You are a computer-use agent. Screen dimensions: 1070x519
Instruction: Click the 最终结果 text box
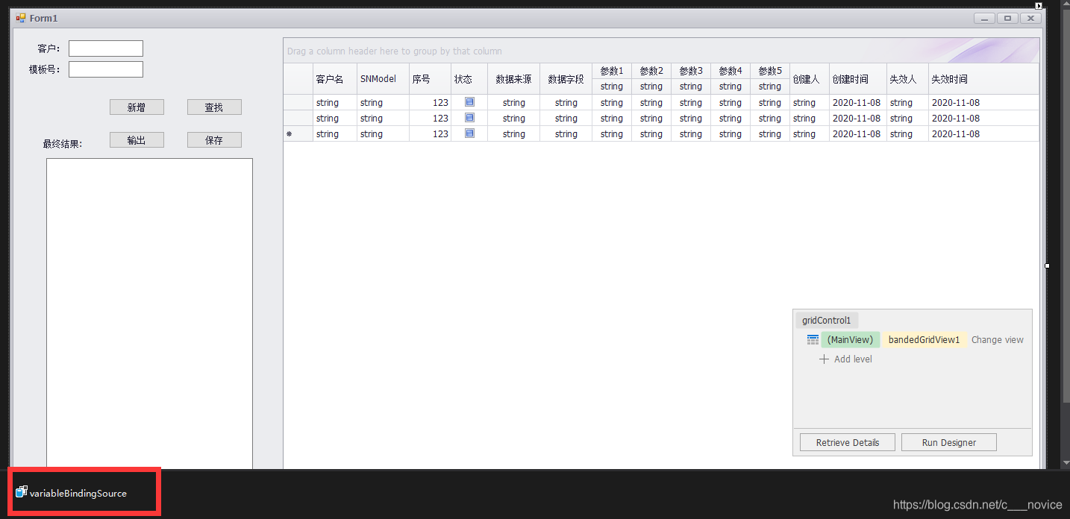click(x=149, y=313)
